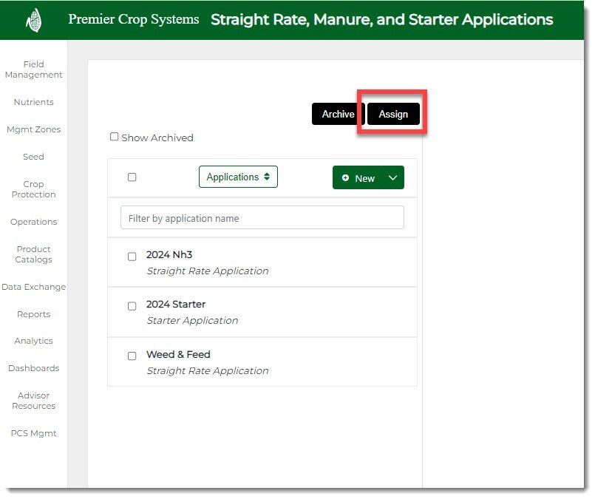Open the Applications sort dropdown
The width and height of the screenshot is (595, 499).
(x=238, y=177)
